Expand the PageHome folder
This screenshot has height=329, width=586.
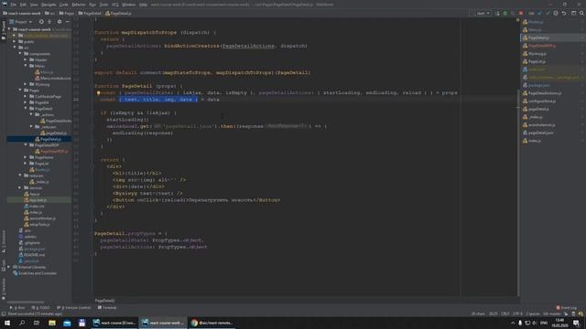click(x=26, y=157)
